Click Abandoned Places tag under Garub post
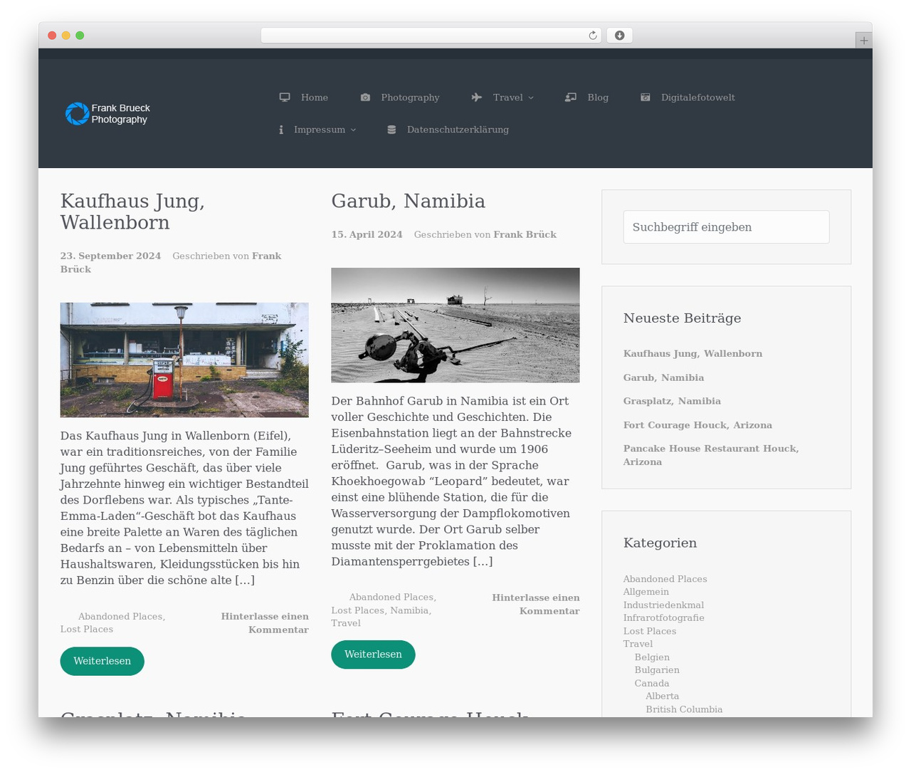The height and width of the screenshot is (772, 911). click(391, 598)
